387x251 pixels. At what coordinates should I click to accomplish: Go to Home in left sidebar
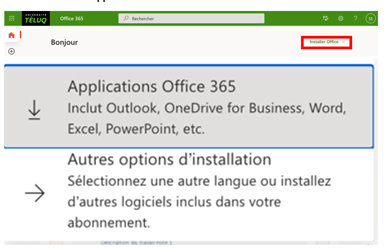pyautogui.click(x=12, y=35)
